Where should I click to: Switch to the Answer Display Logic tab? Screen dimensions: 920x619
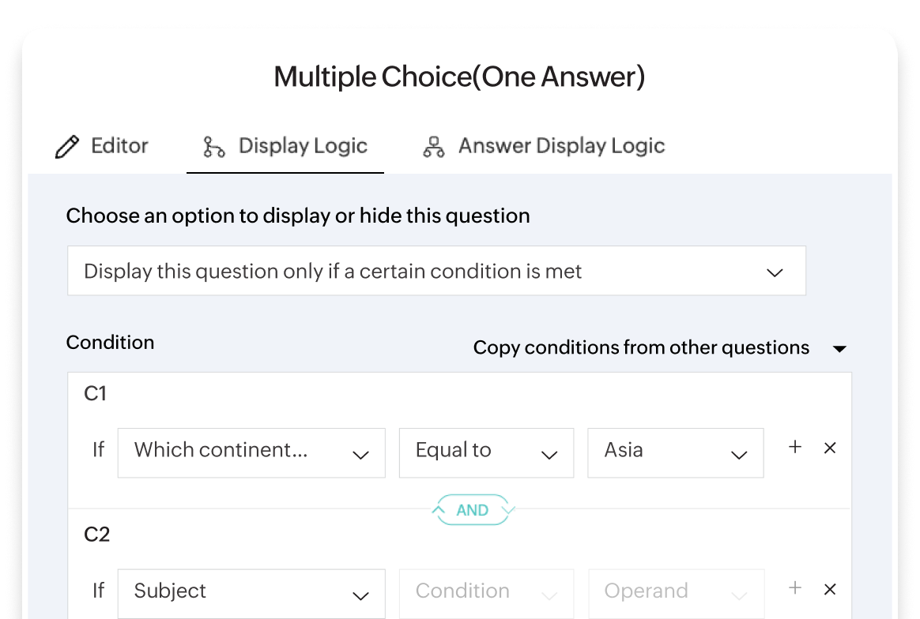(561, 145)
